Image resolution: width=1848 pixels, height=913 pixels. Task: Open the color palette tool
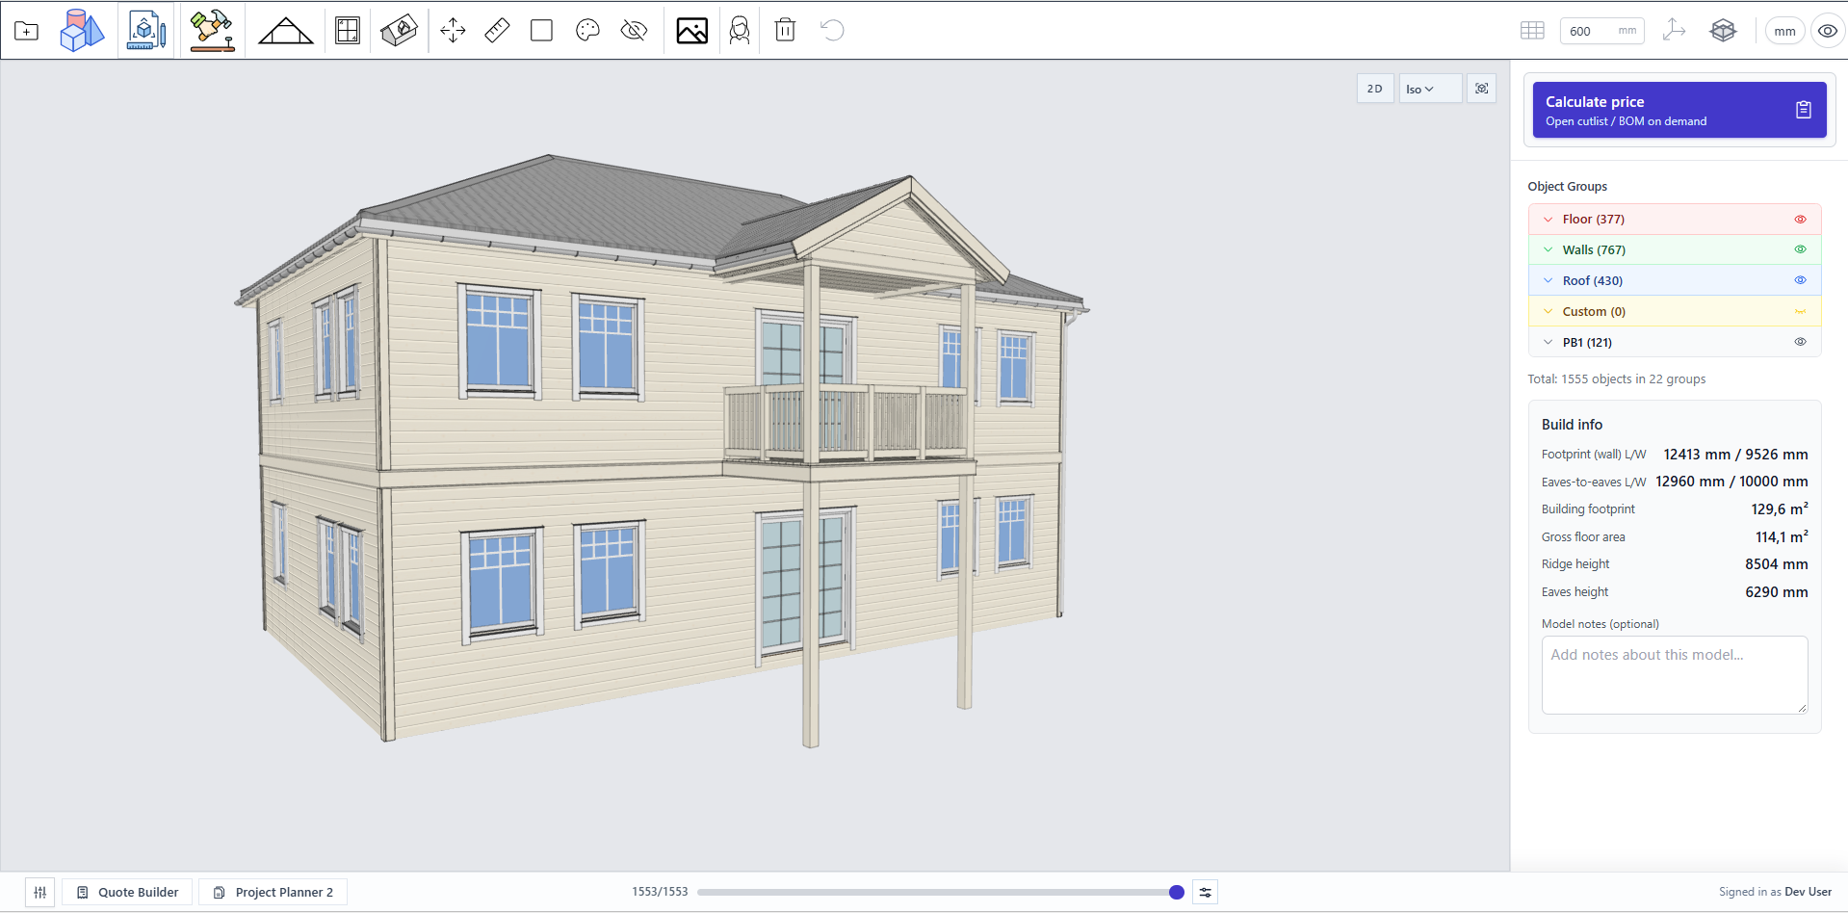tap(587, 31)
